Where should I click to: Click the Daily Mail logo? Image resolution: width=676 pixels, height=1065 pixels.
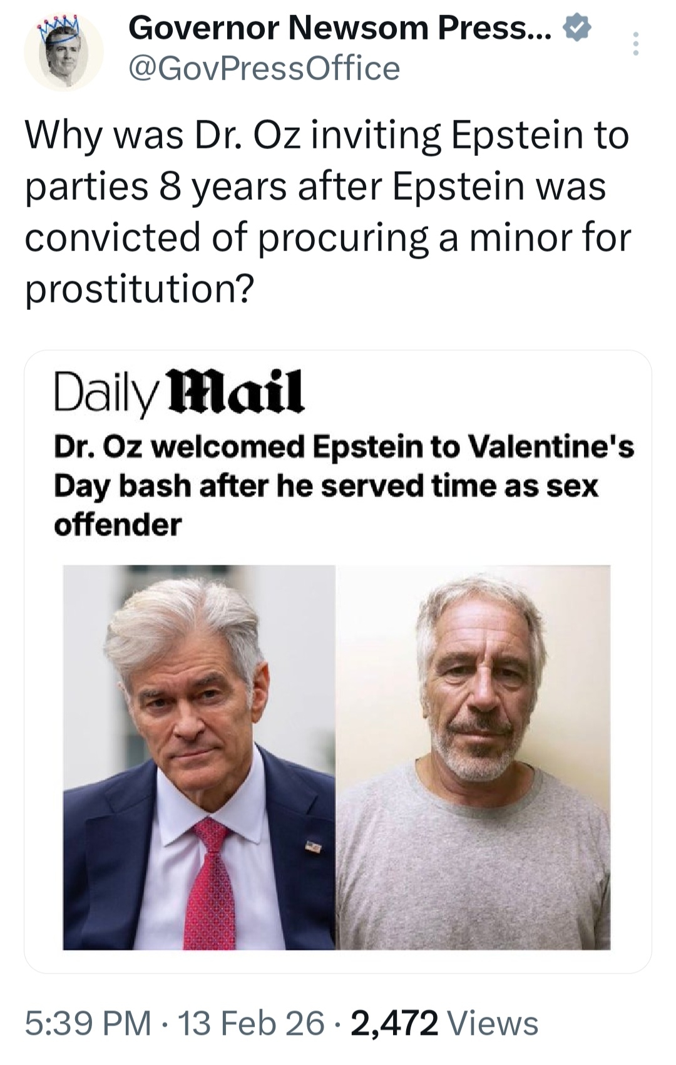pos(179,393)
